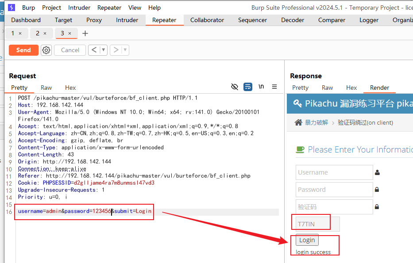Switch to the Comparer tab
Viewport: 413px width, 263px height.
(x=332, y=20)
